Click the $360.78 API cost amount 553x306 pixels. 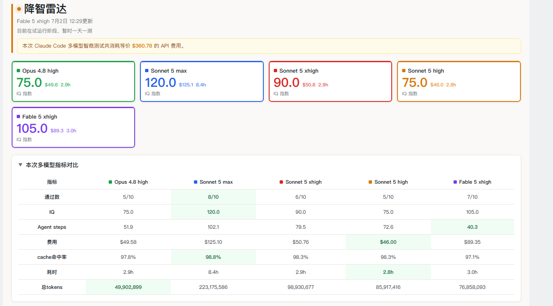pyautogui.click(x=142, y=46)
